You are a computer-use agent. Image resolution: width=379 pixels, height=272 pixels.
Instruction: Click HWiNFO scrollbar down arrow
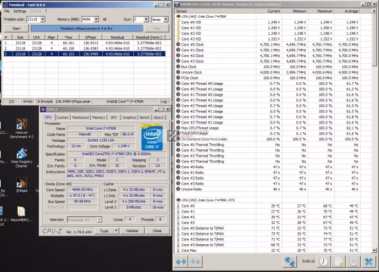(374, 250)
